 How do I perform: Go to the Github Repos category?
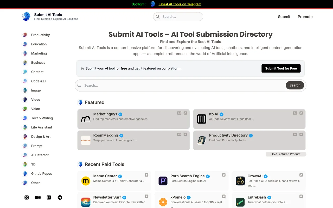pos(41,174)
